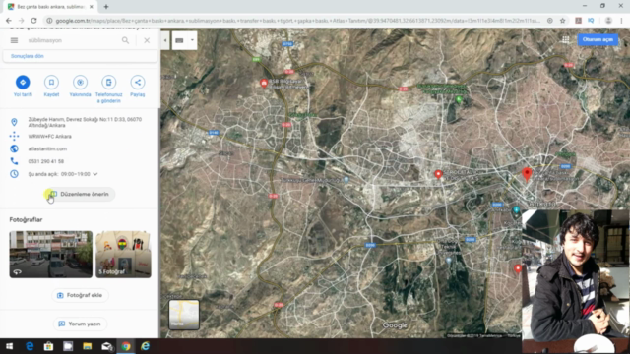Open File Explorer from taskbar
This screenshot has width=630, height=354.
click(88, 346)
